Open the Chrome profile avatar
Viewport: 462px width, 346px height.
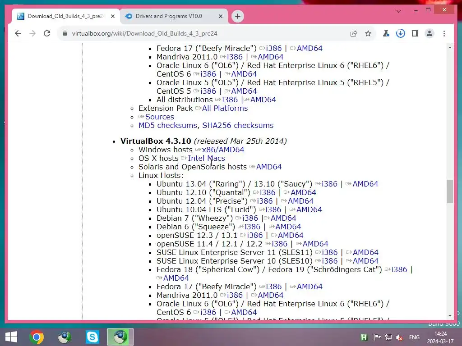pos(430,33)
